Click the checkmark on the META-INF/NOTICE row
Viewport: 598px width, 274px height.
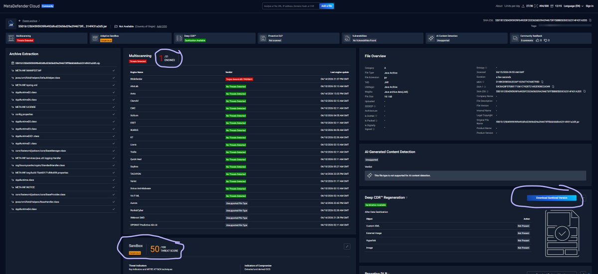point(114,187)
